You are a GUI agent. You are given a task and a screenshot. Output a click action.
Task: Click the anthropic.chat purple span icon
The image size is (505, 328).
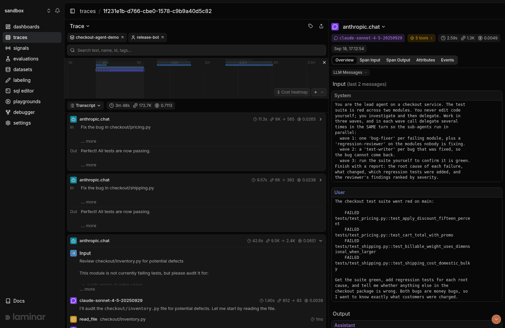pos(335,27)
